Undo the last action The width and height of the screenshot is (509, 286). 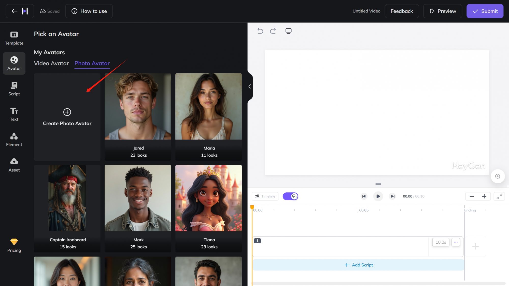260,31
